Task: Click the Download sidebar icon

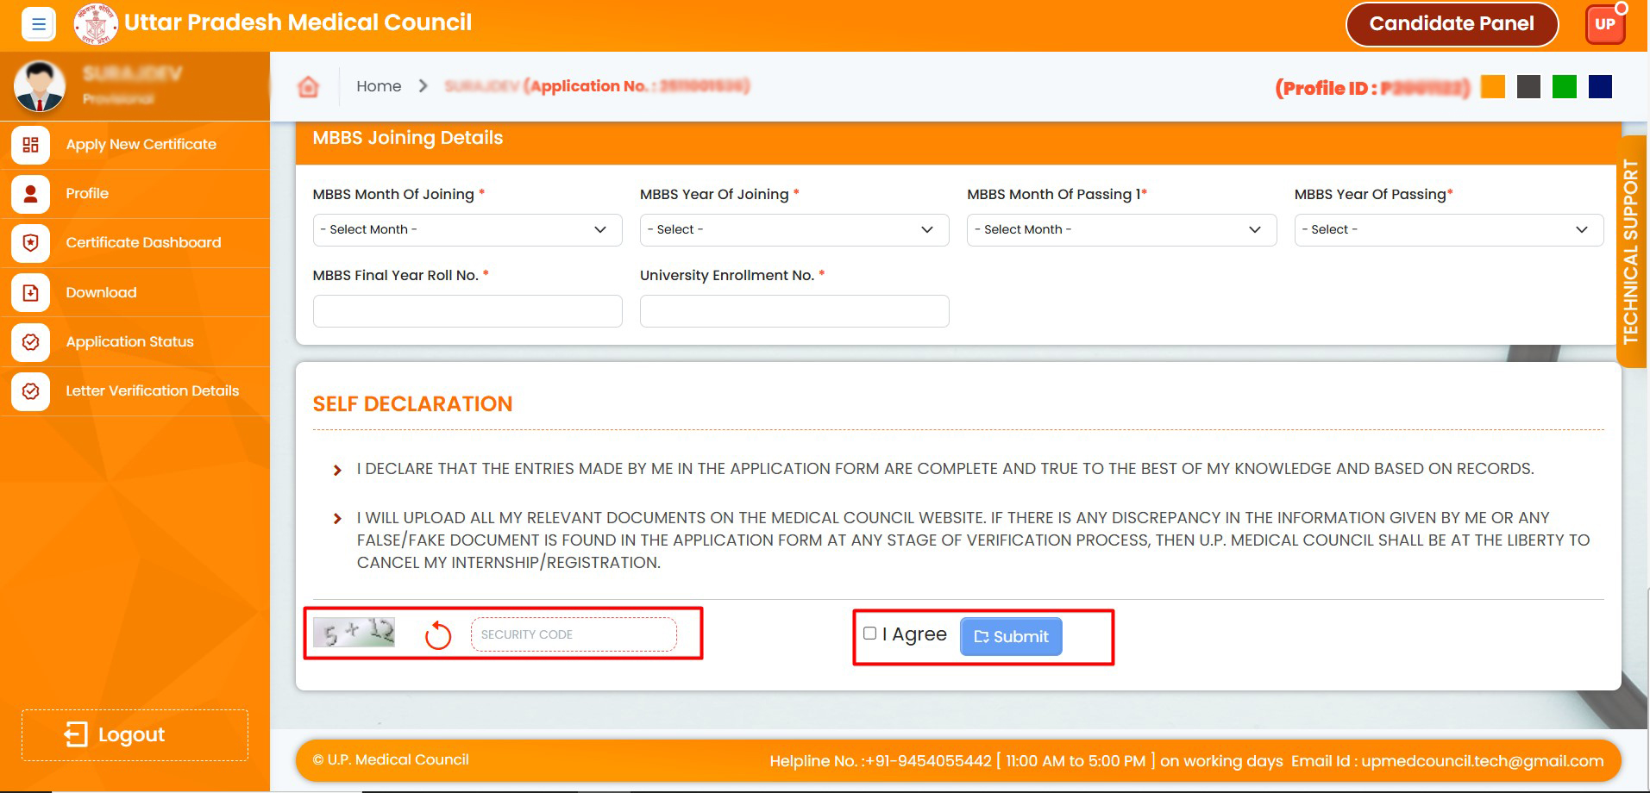Action: click(x=31, y=293)
